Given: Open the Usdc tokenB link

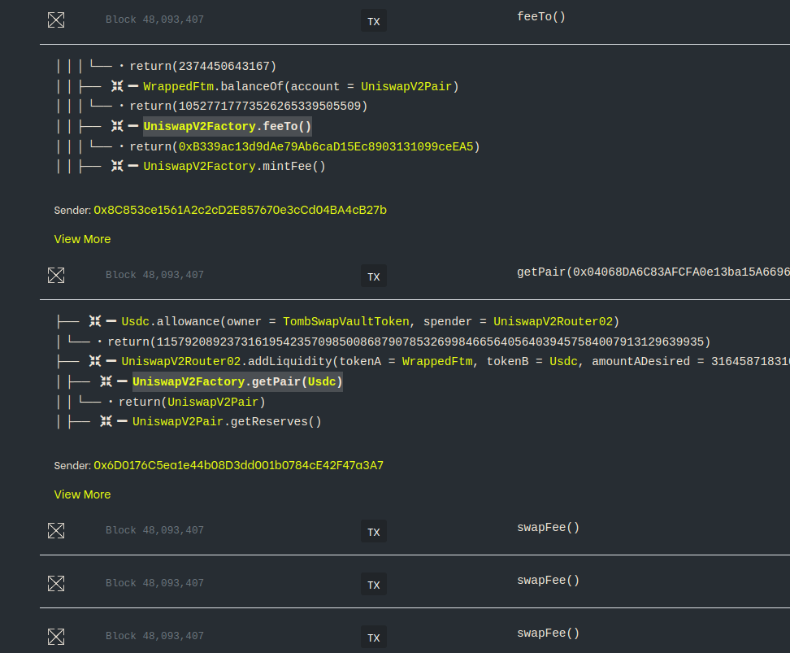Looking at the screenshot, I should pos(563,361).
